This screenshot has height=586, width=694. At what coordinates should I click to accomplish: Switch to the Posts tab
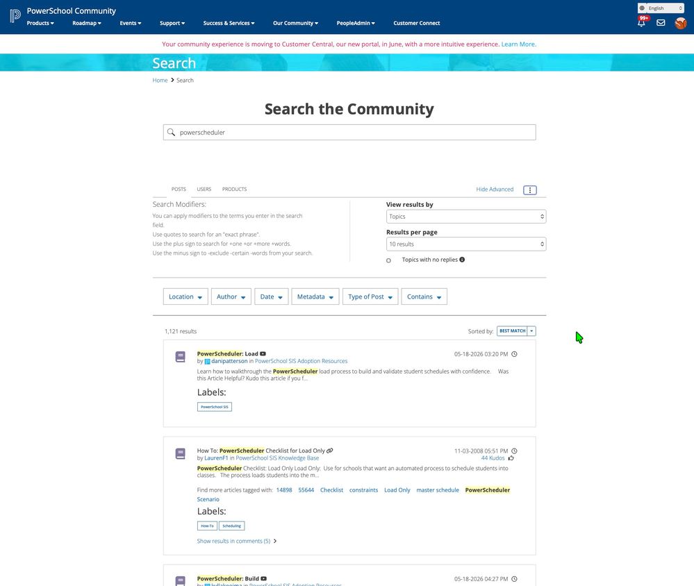pos(179,190)
